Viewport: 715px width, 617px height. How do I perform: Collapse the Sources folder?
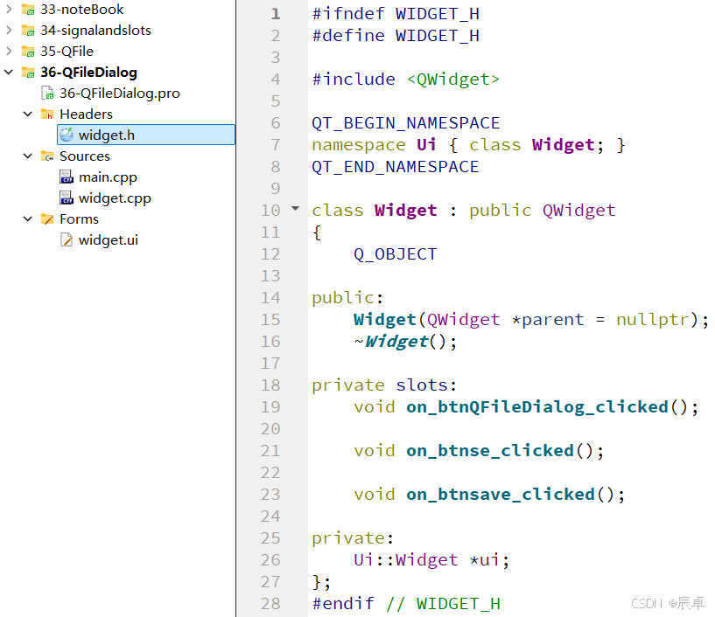tap(28, 156)
